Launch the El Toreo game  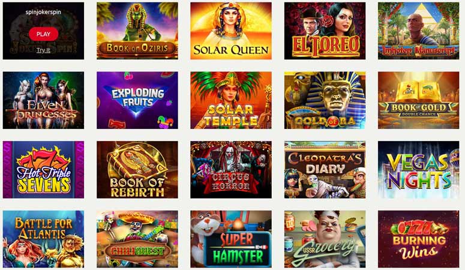coord(325,31)
